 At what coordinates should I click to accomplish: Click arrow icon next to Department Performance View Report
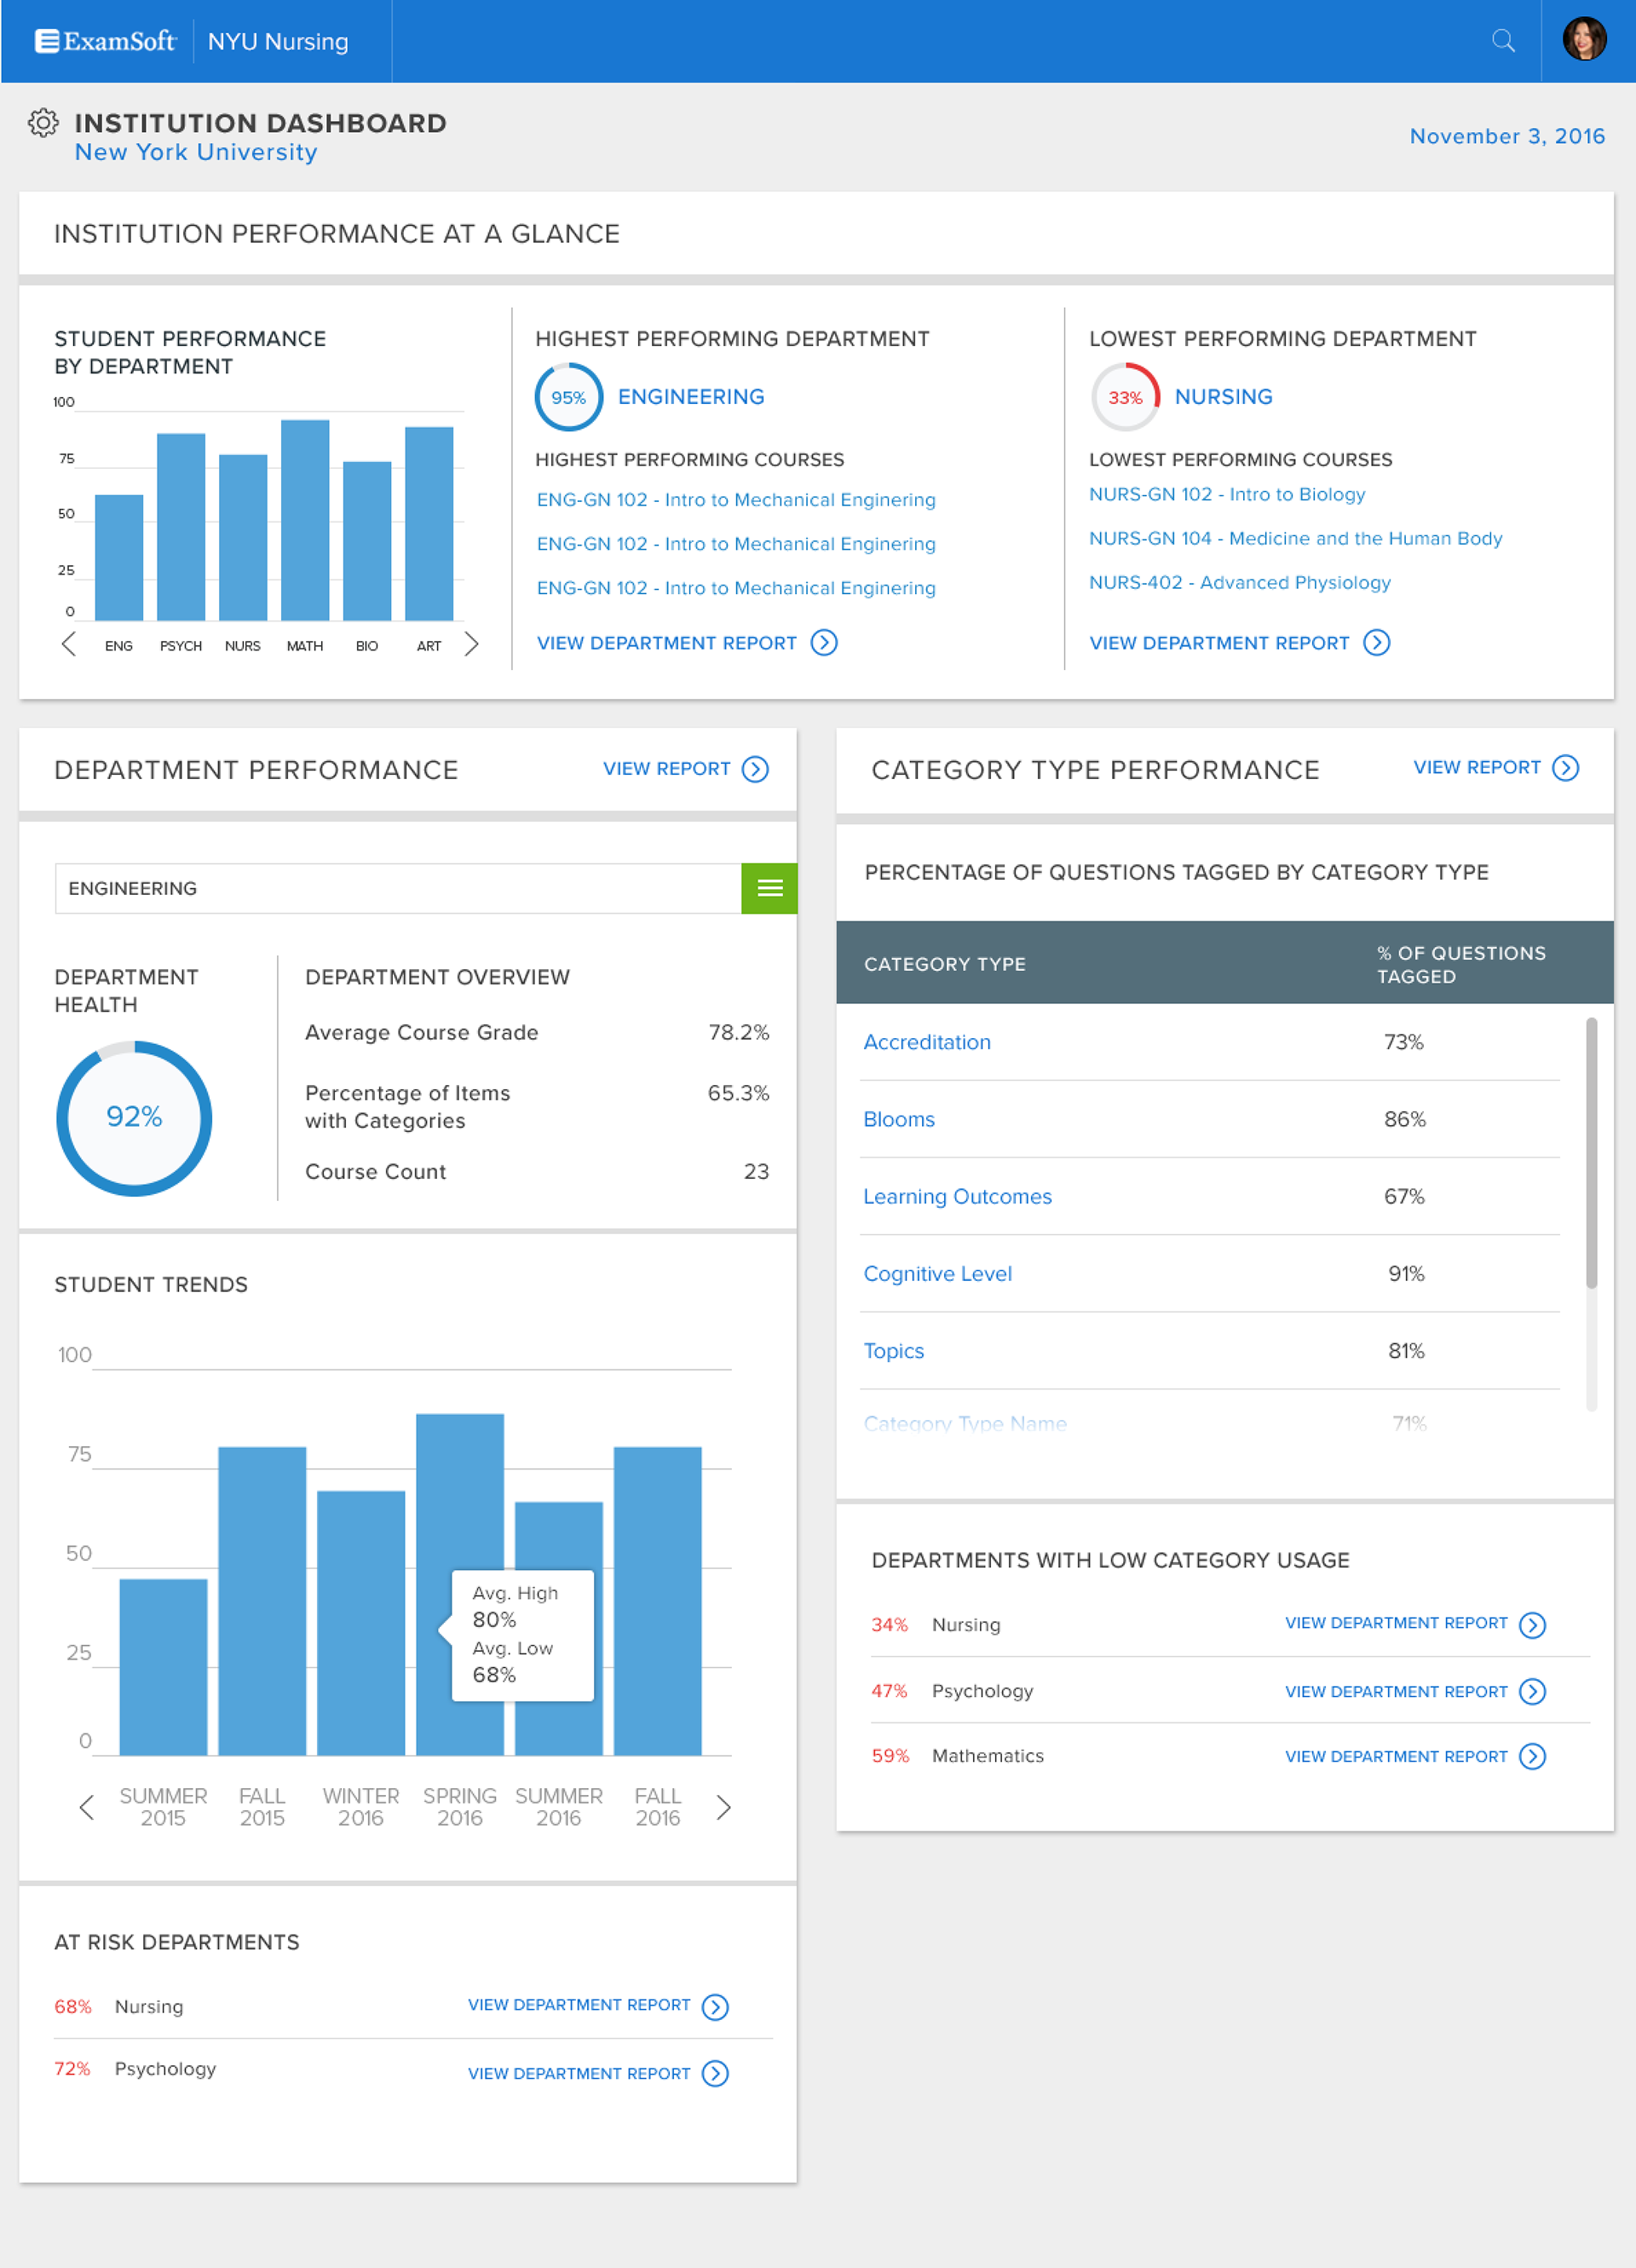[x=755, y=769]
